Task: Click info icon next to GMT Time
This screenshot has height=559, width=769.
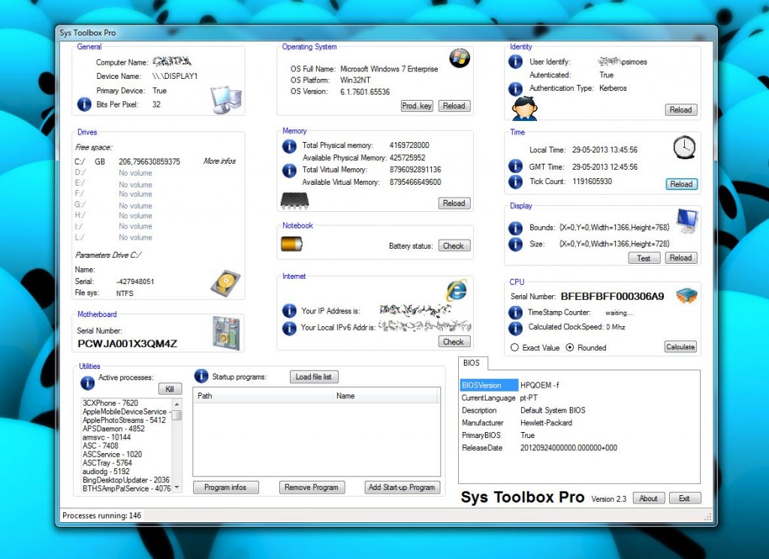Action: 515,166
